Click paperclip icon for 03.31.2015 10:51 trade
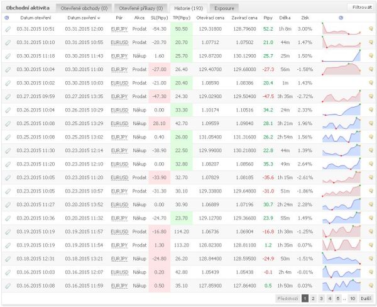This screenshot has width=377, height=307. pos(8,29)
